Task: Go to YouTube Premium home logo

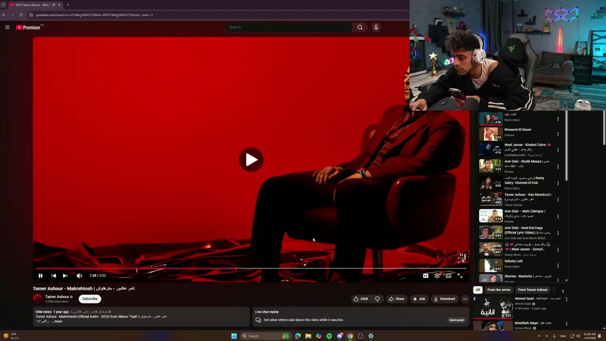Action: tap(28, 27)
